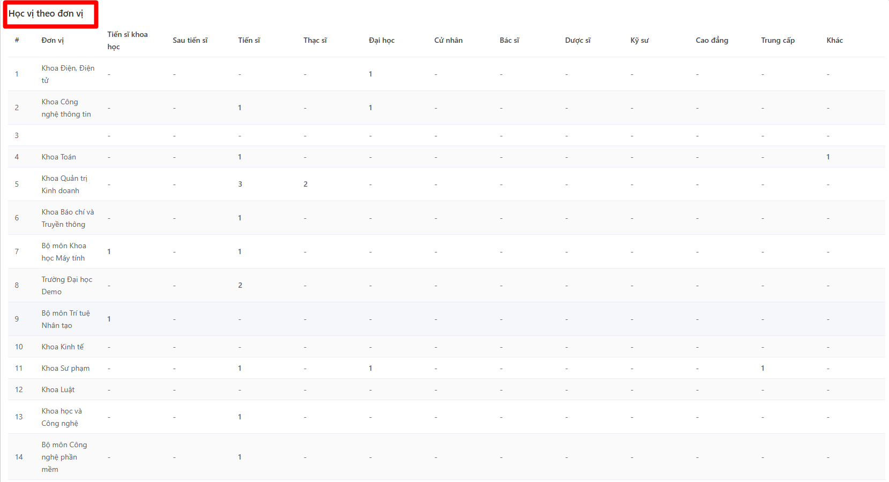Click the 'Đơn vị' column header
This screenshot has height=482, width=889.
tap(53, 41)
